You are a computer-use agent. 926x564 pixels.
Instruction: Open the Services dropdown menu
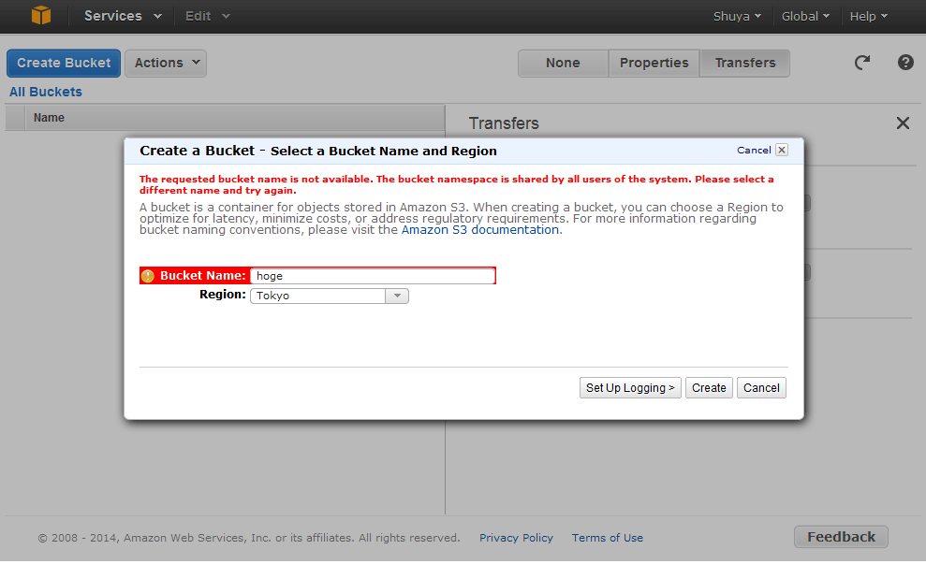tap(123, 16)
